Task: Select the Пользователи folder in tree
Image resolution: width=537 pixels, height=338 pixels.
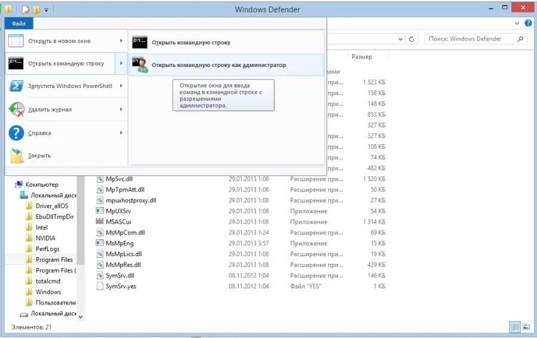Action: point(56,303)
